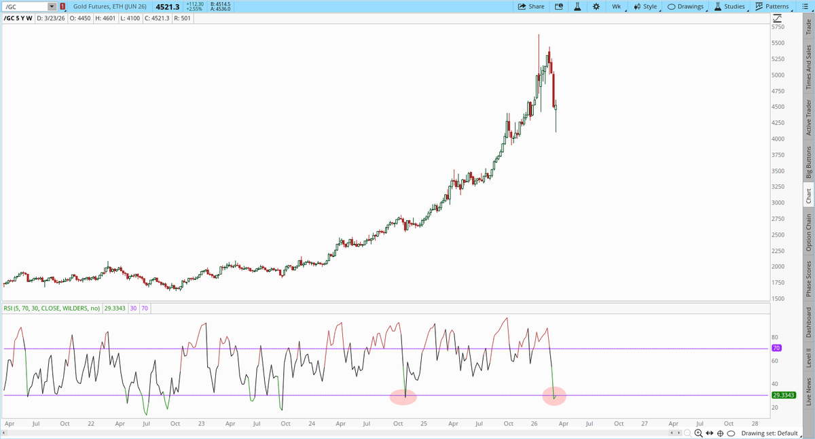Click the C: 4521.3 close value
815x439 pixels.
[x=156, y=18]
